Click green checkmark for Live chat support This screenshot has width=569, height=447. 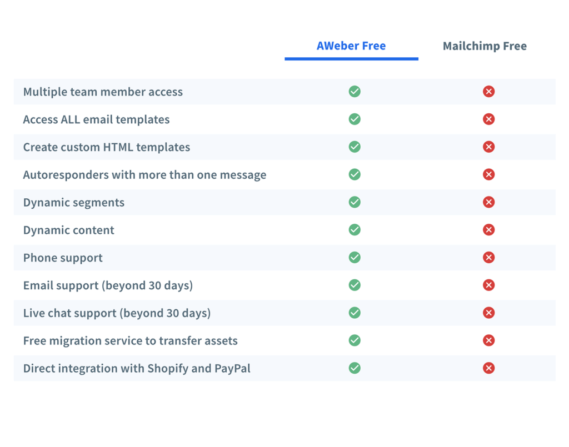(x=355, y=313)
